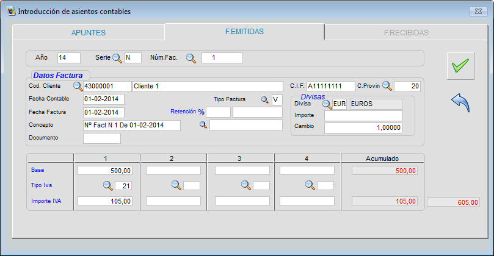Open Tipo Factura lookup magnifier
The width and height of the screenshot is (494, 256).
click(265, 99)
